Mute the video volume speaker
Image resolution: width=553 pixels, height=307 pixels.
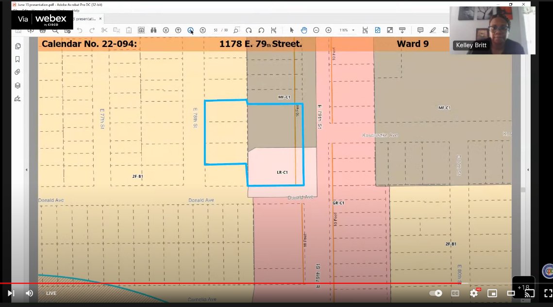(29, 293)
